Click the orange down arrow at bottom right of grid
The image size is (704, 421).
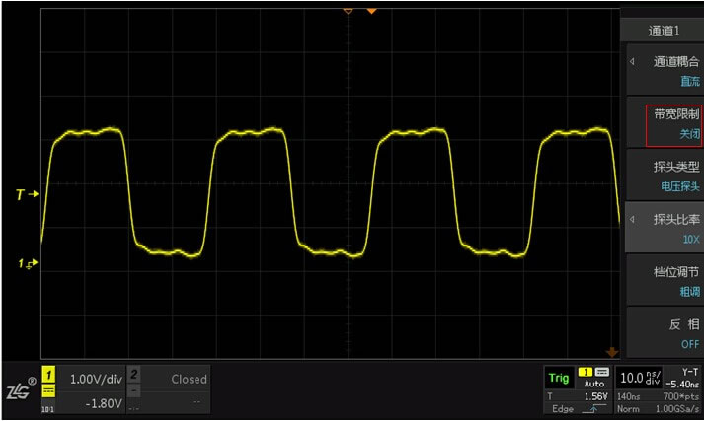[611, 350]
